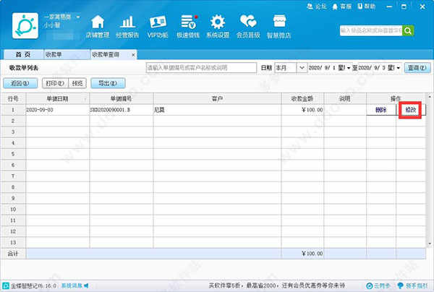Screen dimensions: 434x292
Task: Open the start date picker arrow
Action: click(x=349, y=68)
